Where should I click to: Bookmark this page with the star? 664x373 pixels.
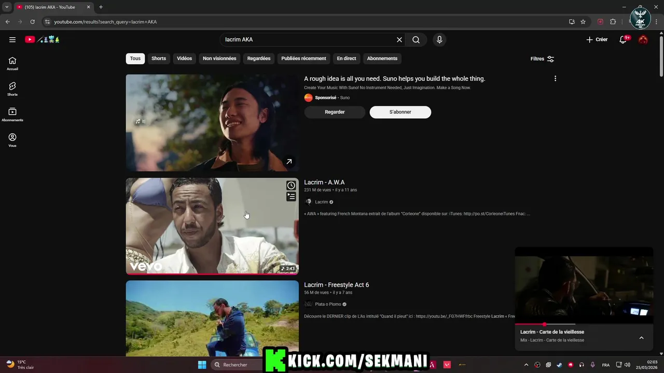(x=583, y=22)
